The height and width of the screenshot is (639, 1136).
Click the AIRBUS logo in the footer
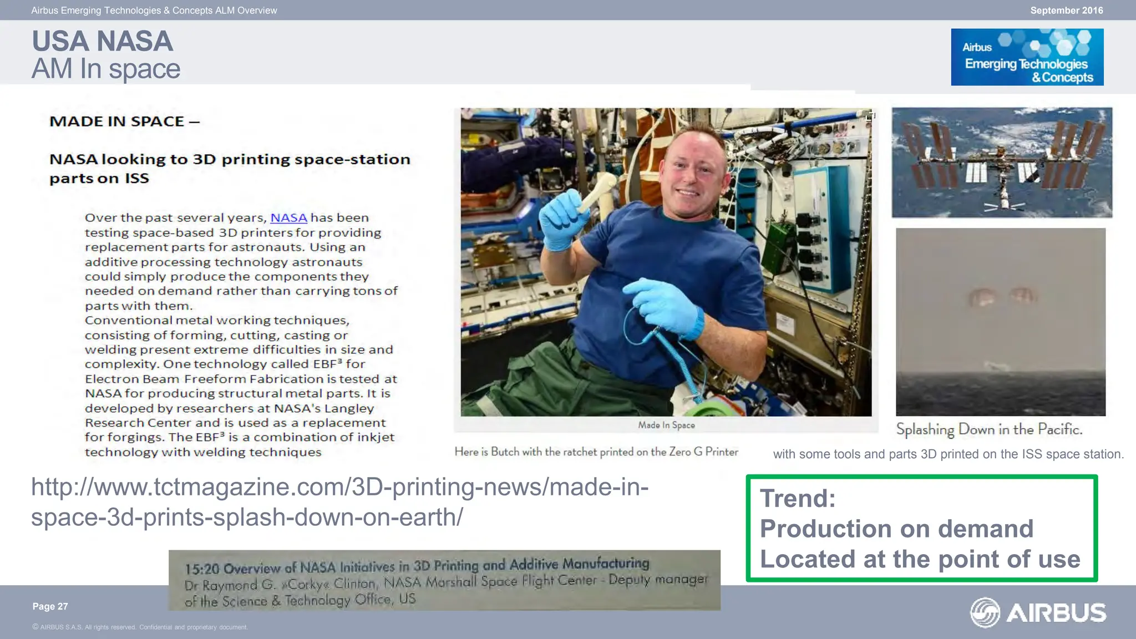click(x=1038, y=612)
